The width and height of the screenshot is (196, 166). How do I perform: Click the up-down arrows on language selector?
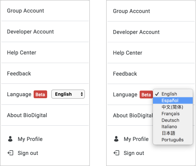point(82,94)
